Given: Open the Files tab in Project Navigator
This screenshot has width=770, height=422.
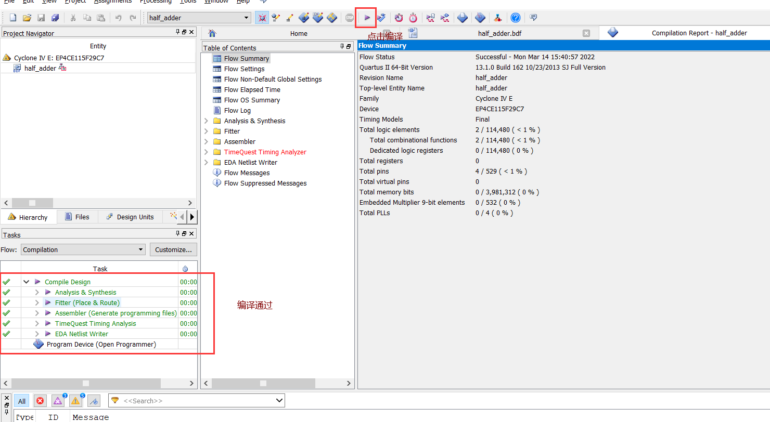Looking at the screenshot, I should (77, 217).
